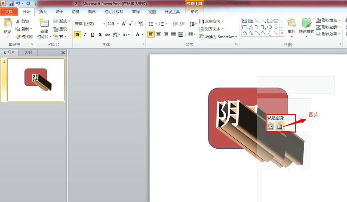Open the font size dropdown

[x=117, y=24]
